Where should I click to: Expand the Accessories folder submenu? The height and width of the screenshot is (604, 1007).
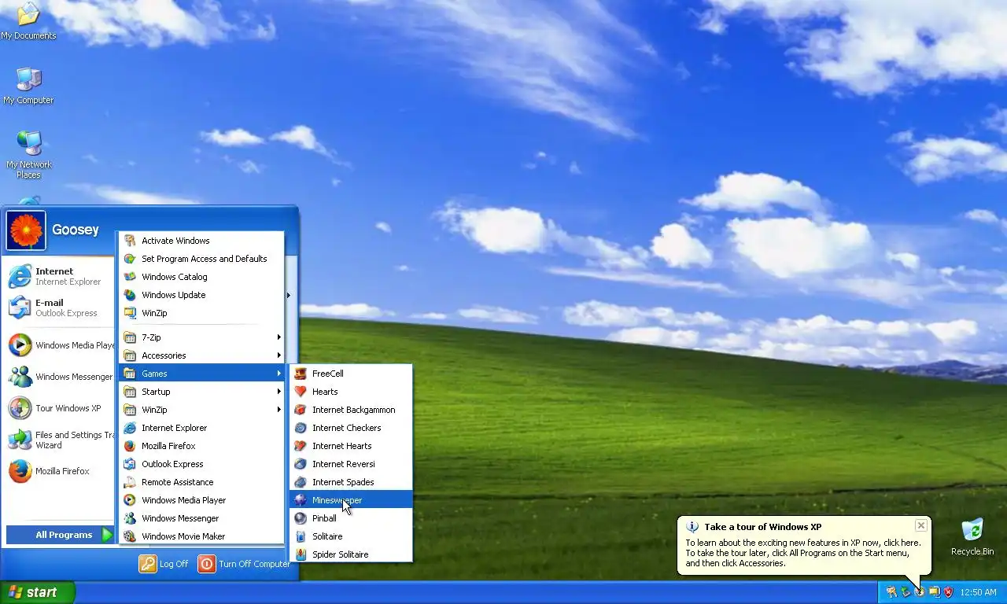click(x=201, y=355)
